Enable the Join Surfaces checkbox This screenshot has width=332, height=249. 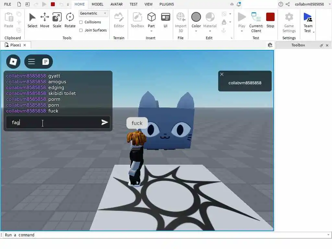[81, 30]
